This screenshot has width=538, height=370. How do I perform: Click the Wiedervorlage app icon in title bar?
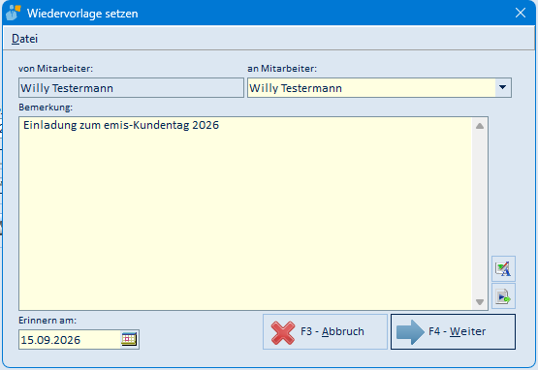pos(14,13)
